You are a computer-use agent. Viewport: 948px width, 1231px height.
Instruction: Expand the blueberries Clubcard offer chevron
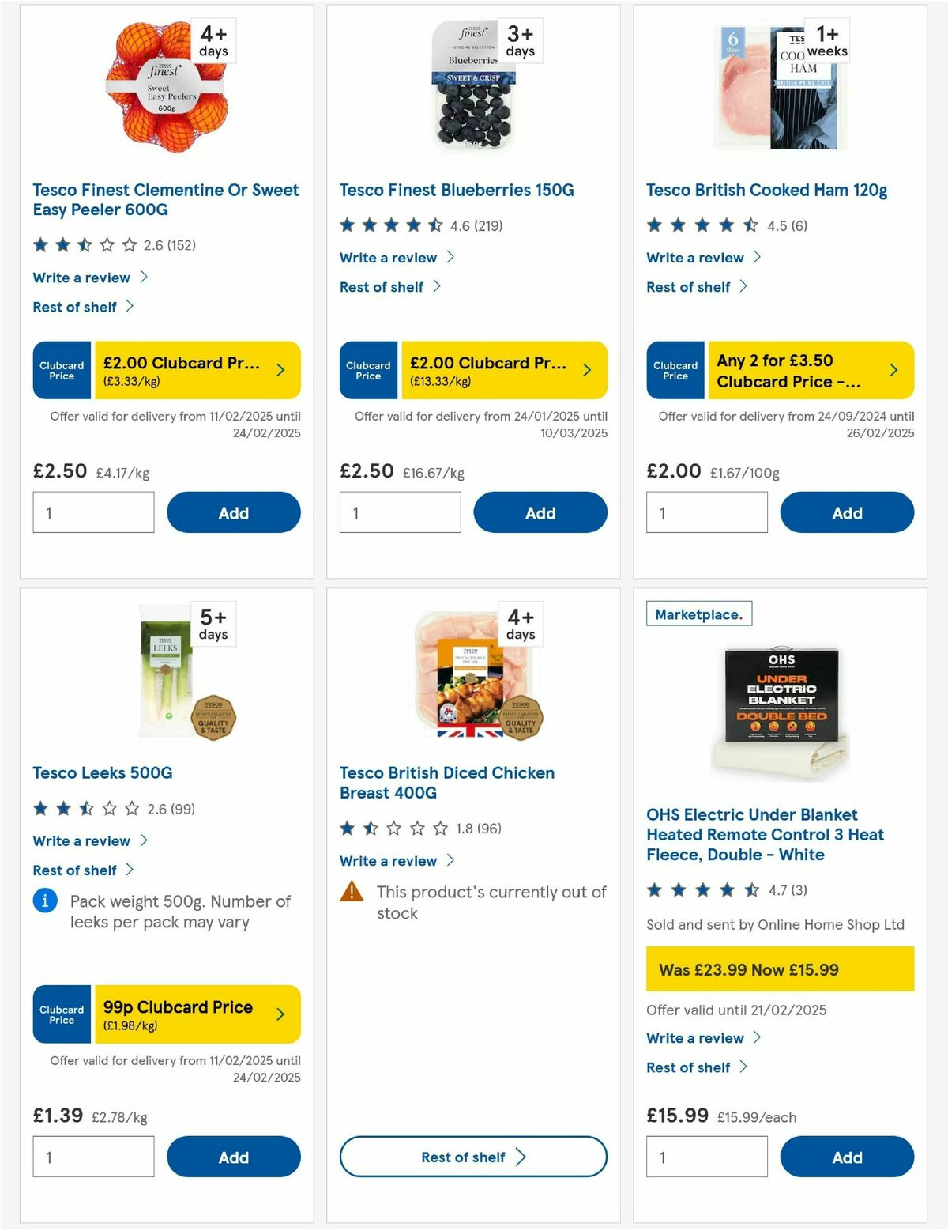[588, 369]
